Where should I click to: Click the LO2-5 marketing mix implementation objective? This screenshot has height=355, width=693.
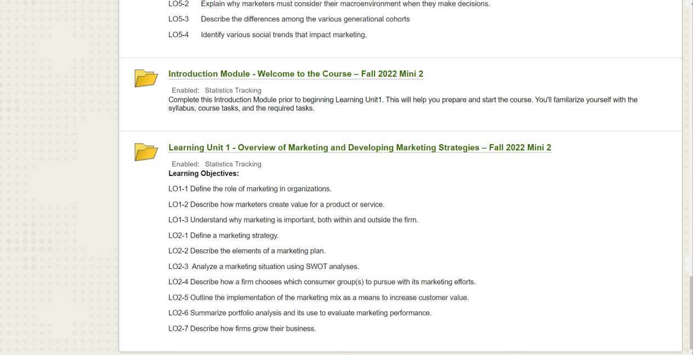[x=319, y=298]
